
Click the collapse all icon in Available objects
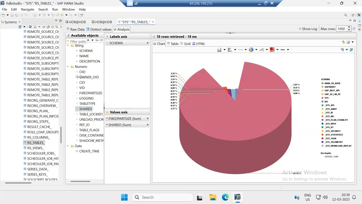coord(101,40)
